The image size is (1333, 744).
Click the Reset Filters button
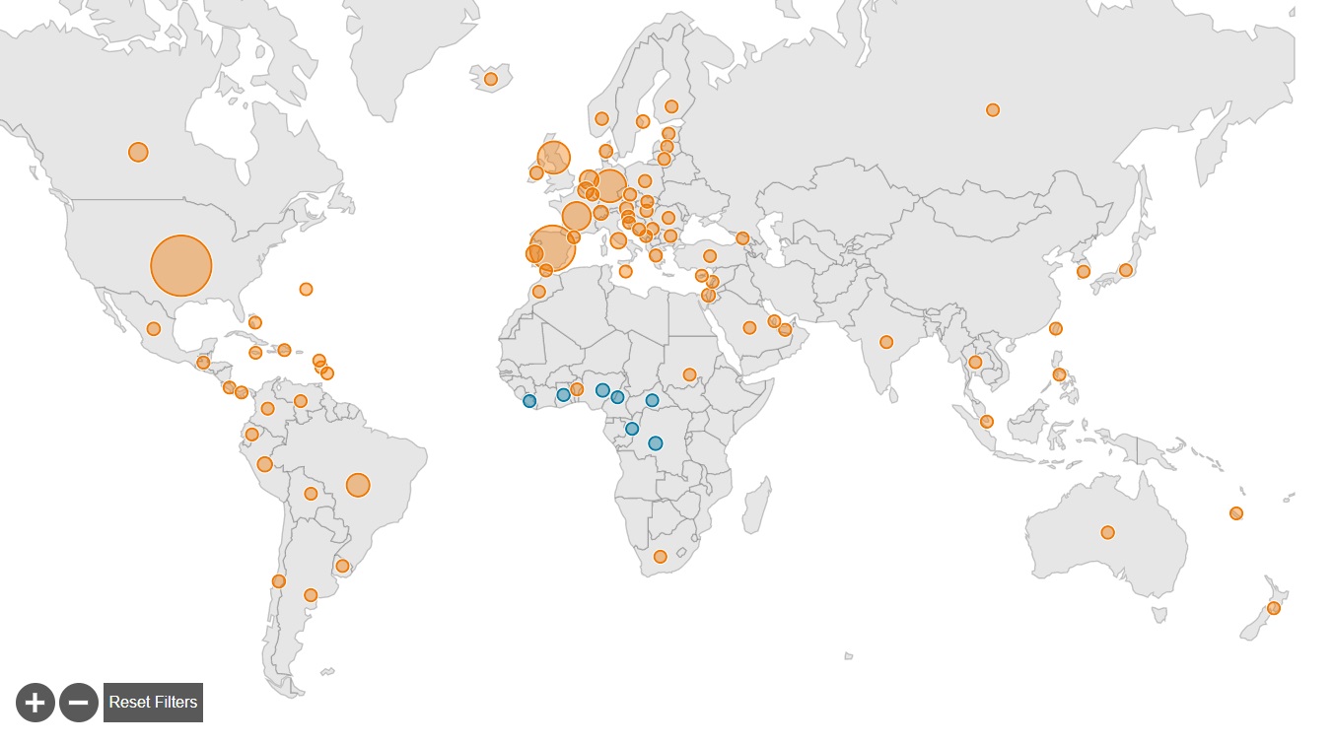153,703
